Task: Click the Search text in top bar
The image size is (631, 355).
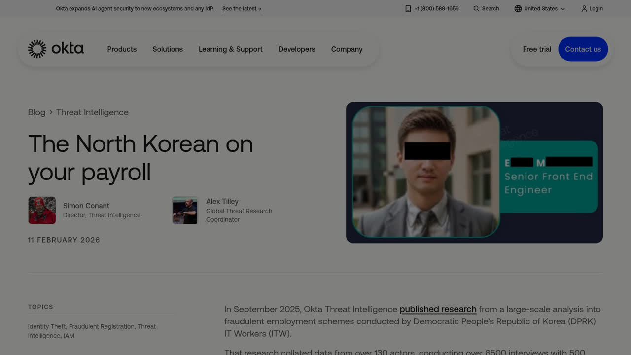Action: click(x=491, y=9)
